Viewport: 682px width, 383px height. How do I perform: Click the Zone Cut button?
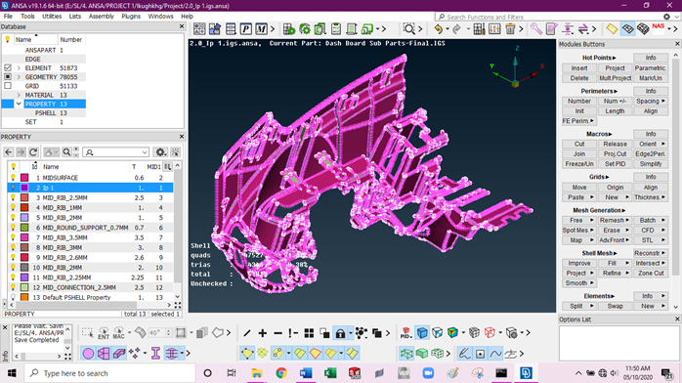coord(651,273)
